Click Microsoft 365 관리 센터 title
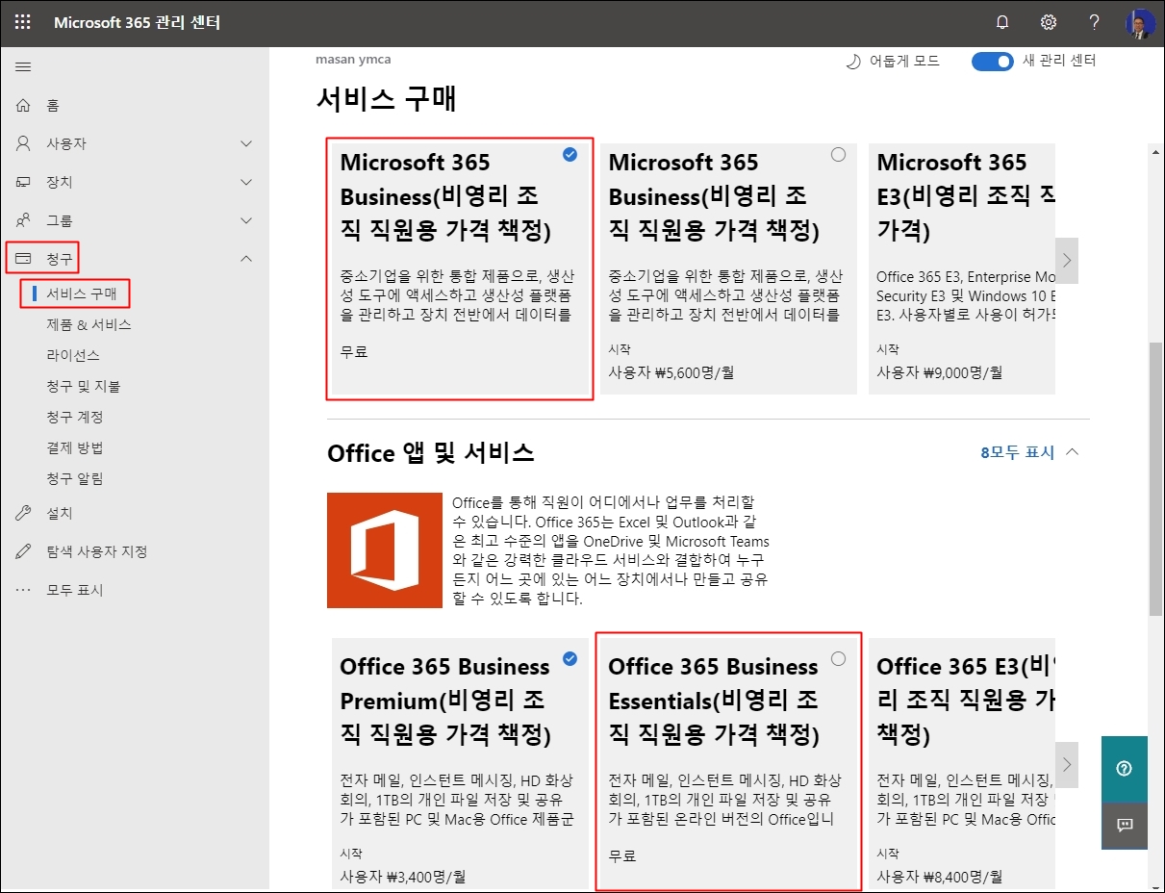The height and width of the screenshot is (893, 1165). [138, 22]
